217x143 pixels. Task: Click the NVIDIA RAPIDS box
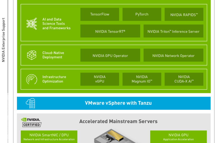pos(184,14)
